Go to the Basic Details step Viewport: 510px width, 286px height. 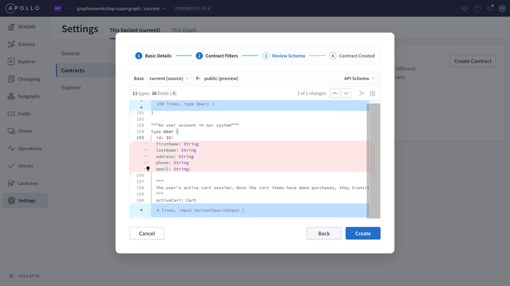coord(153,56)
